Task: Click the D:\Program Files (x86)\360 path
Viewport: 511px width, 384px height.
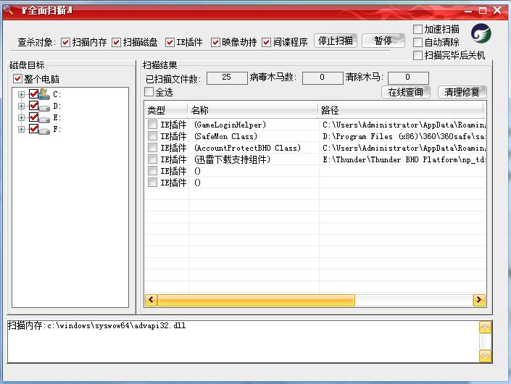Action: tap(404, 136)
